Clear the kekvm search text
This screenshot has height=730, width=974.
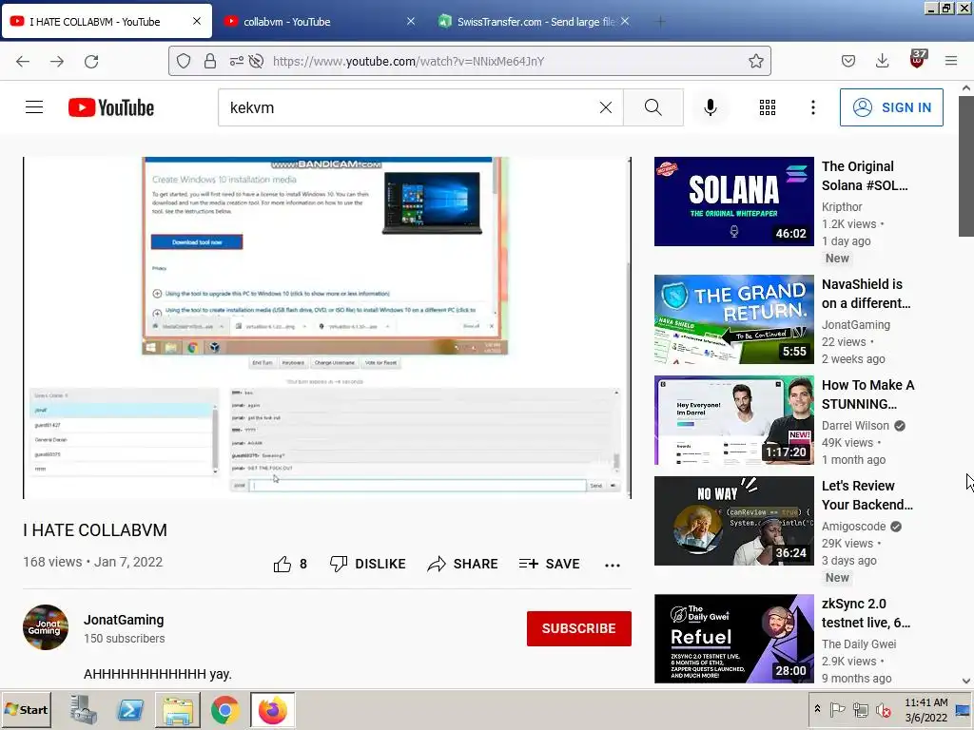[606, 107]
